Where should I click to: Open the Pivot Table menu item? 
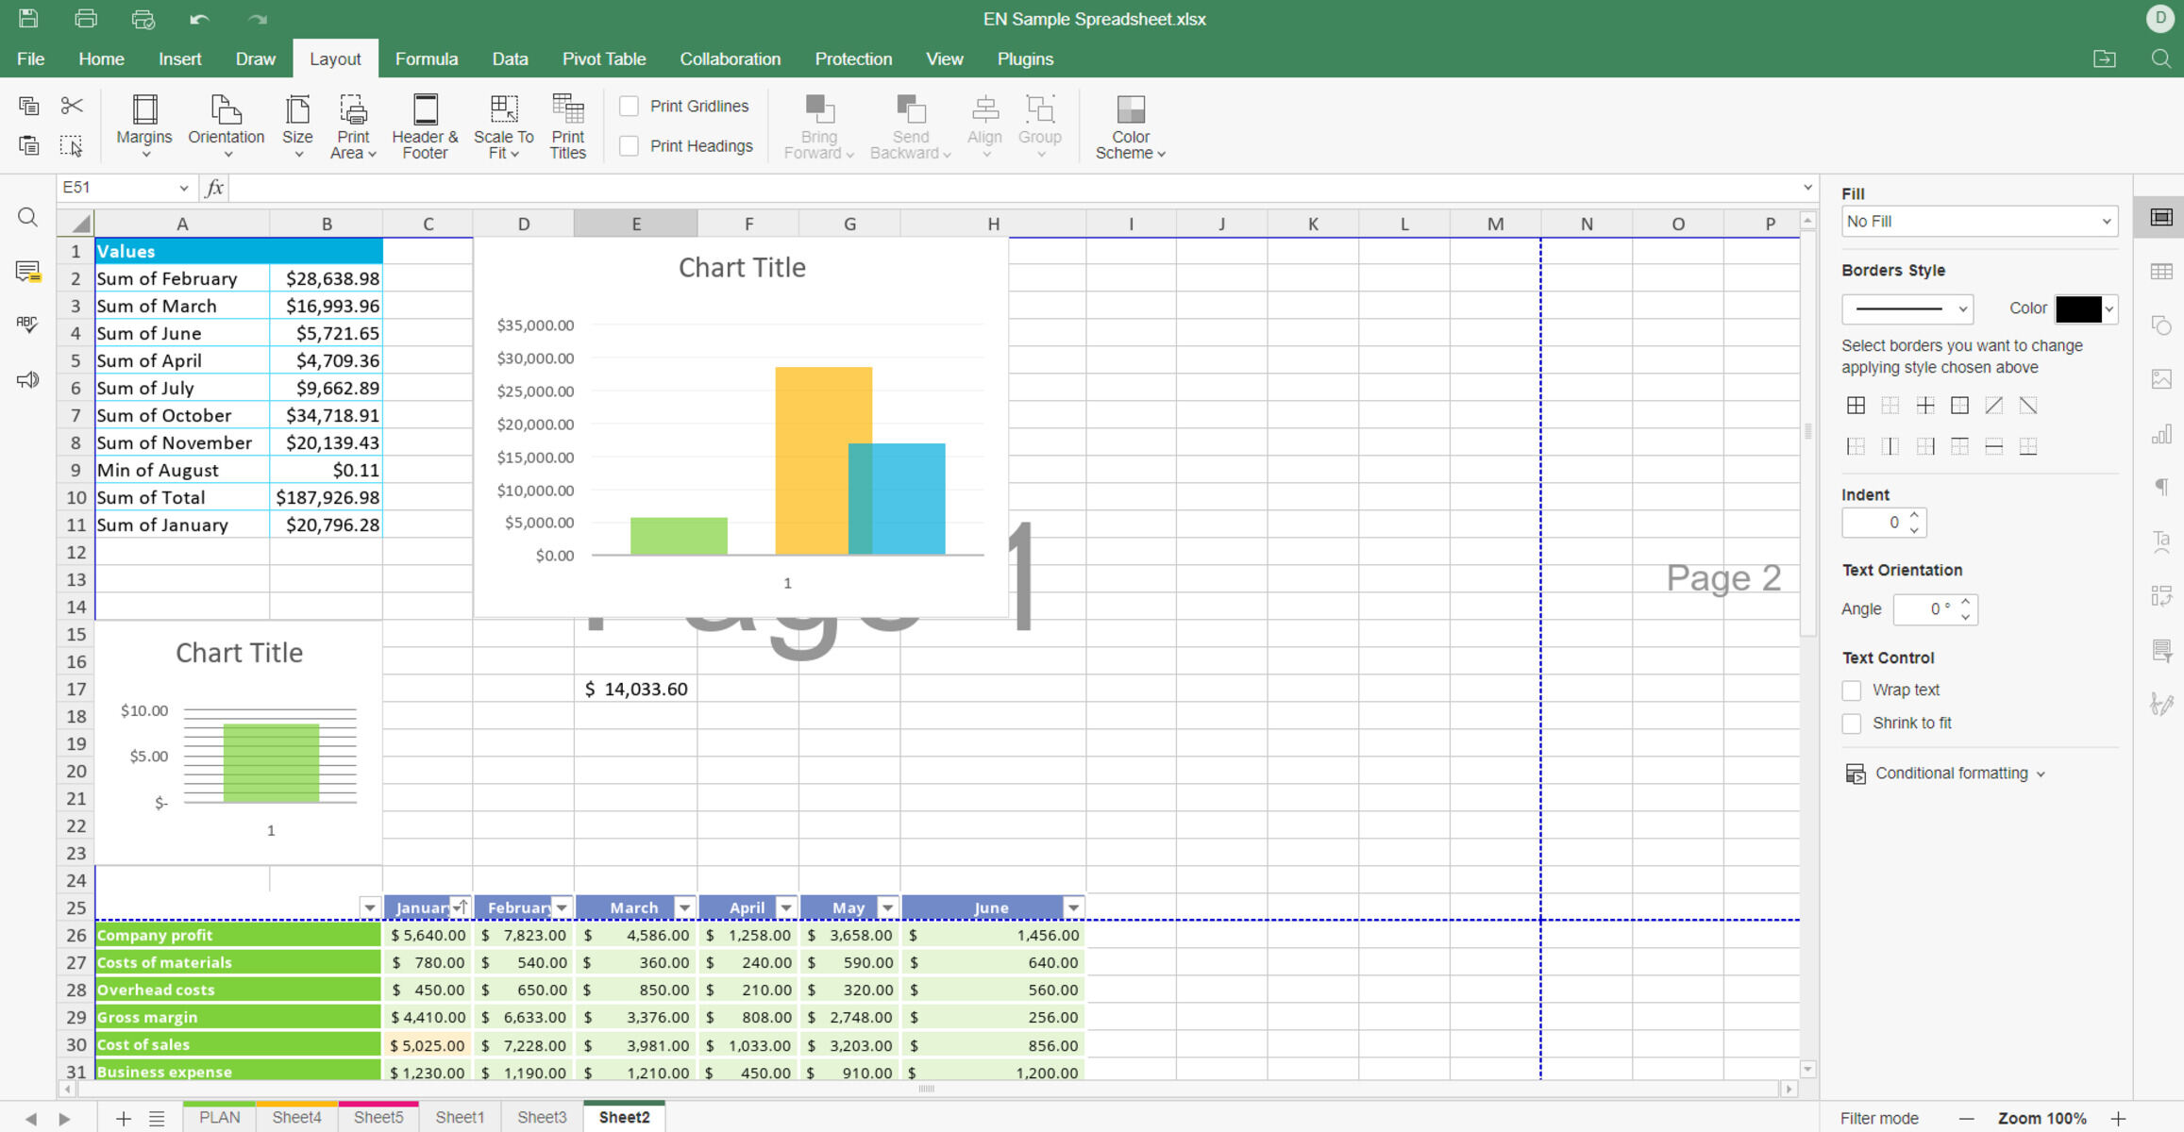[602, 59]
